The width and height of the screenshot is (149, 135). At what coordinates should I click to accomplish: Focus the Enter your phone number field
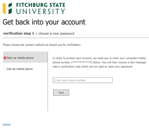[83, 80]
